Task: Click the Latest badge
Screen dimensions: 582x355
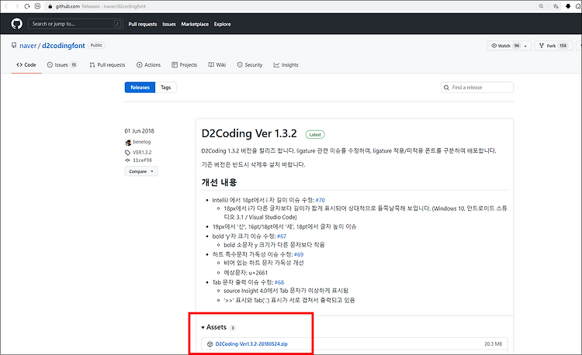Action: [x=315, y=135]
